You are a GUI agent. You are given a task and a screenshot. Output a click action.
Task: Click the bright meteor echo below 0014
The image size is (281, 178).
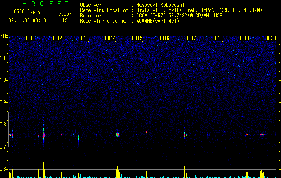pos(118,134)
